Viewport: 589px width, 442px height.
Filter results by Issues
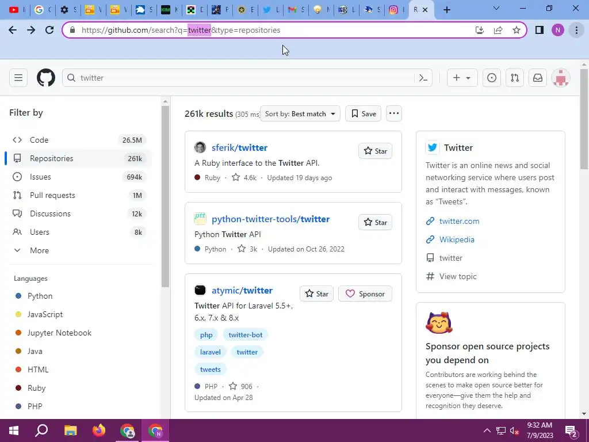(x=78, y=177)
